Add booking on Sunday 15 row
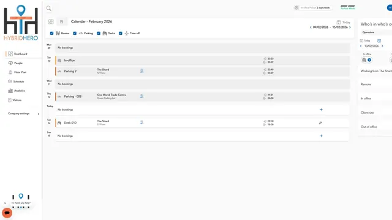This screenshot has height=220, width=392. point(321,136)
